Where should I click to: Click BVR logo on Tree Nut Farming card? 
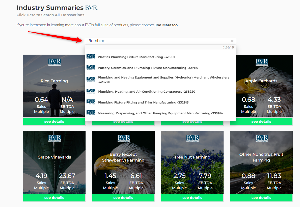pos(193,138)
